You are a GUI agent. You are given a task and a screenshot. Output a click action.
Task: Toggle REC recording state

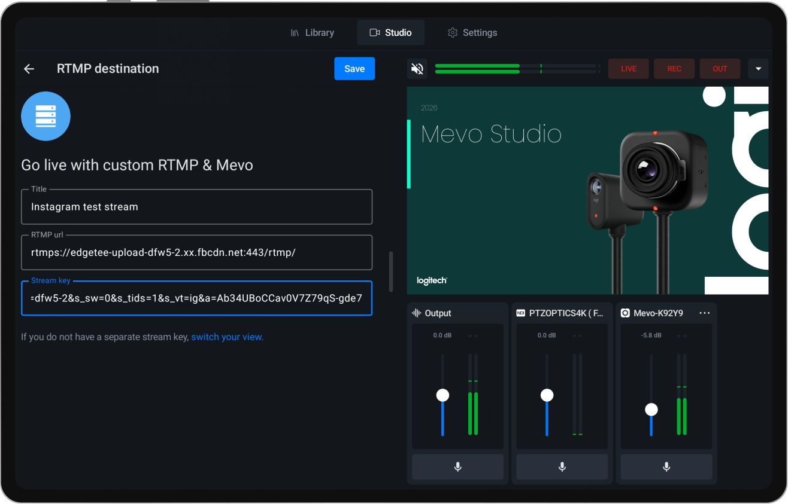point(674,68)
